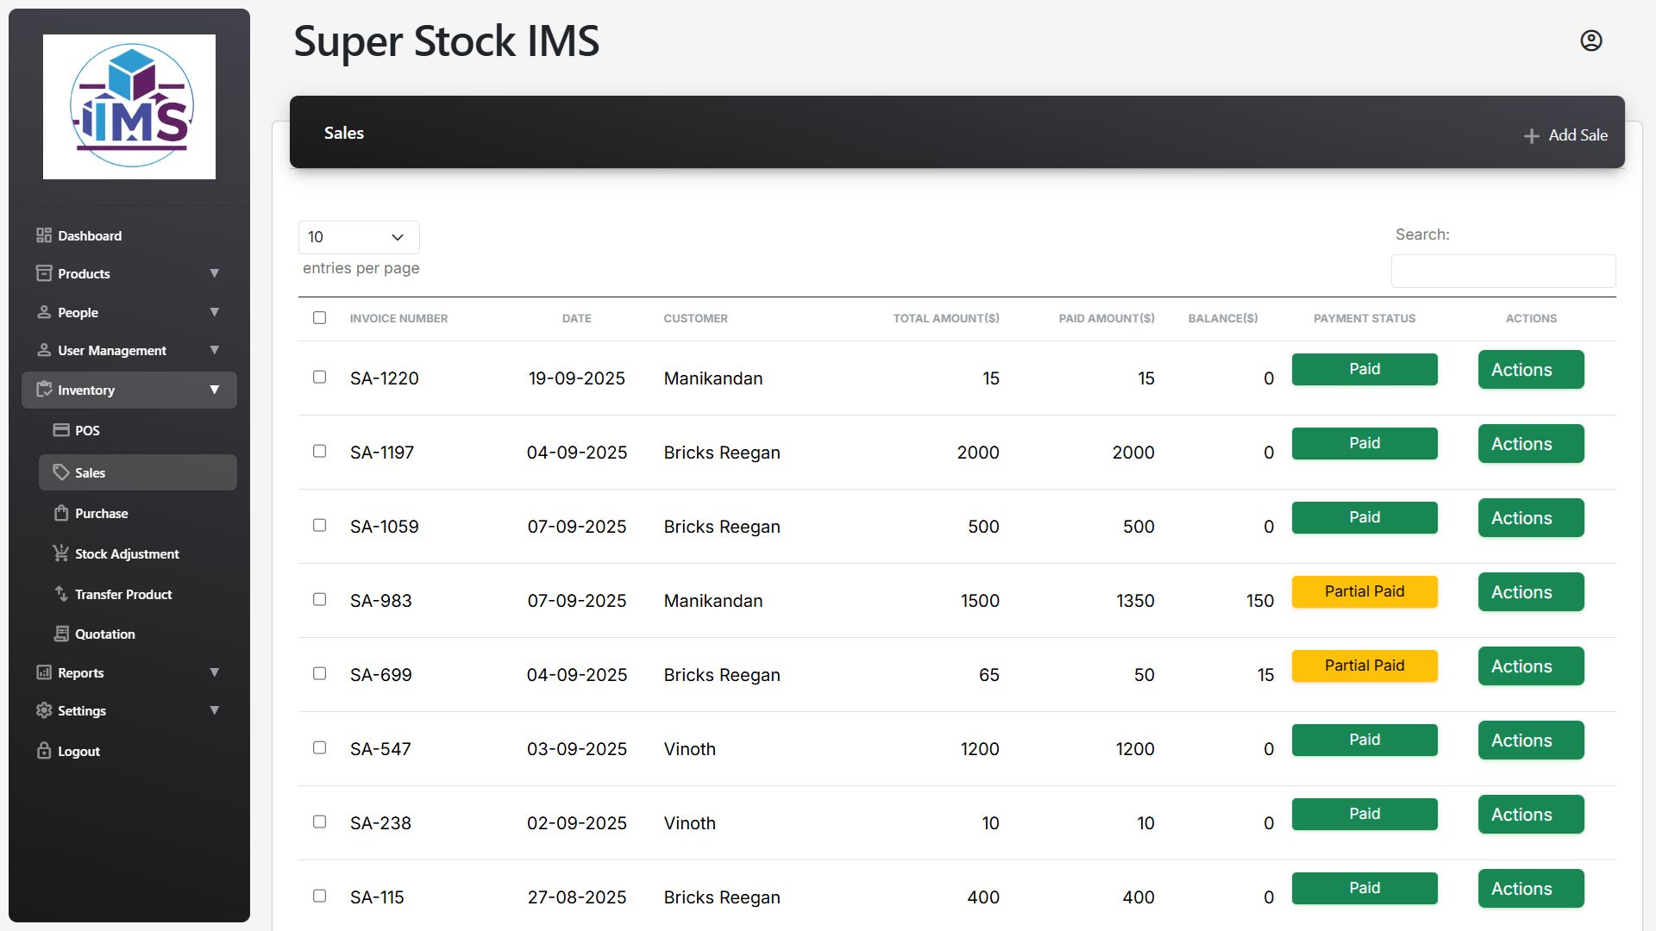This screenshot has height=931, width=1656.
Task: Click the Quotation receipt icon
Action: (x=61, y=634)
